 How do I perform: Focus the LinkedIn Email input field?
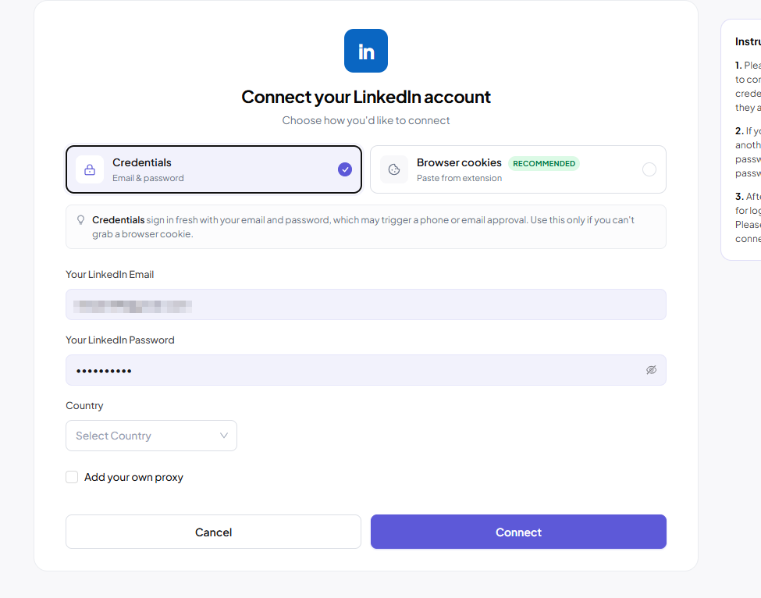[x=366, y=304]
